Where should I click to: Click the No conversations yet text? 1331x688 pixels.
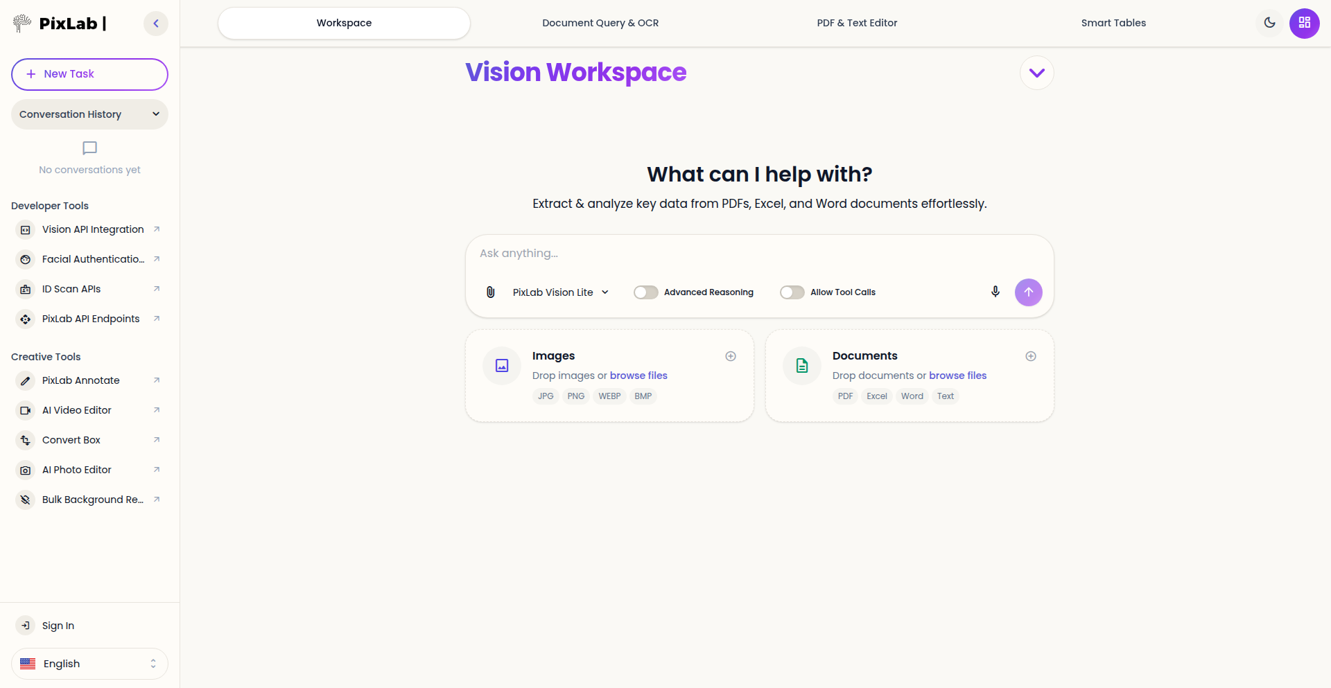tap(89, 170)
